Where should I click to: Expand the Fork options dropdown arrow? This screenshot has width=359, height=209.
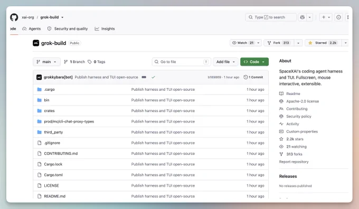pos(298,43)
